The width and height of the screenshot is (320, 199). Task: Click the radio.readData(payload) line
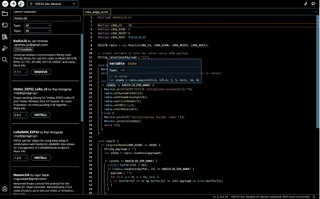pos(133,153)
